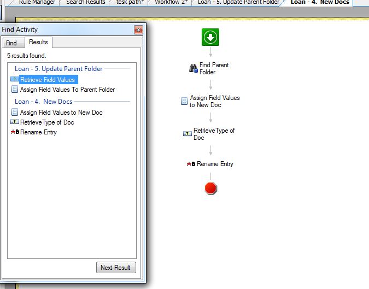
Task: Click the Rename Entry icon on canvas
Action: click(x=191, y=164)
